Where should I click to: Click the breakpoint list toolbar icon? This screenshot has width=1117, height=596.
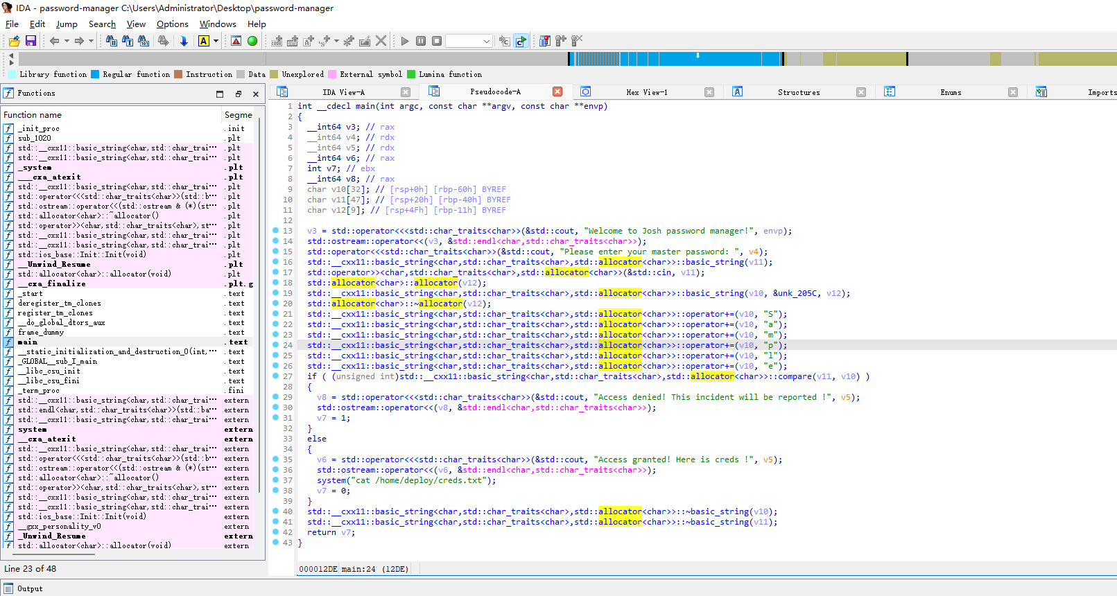(545, 41)
